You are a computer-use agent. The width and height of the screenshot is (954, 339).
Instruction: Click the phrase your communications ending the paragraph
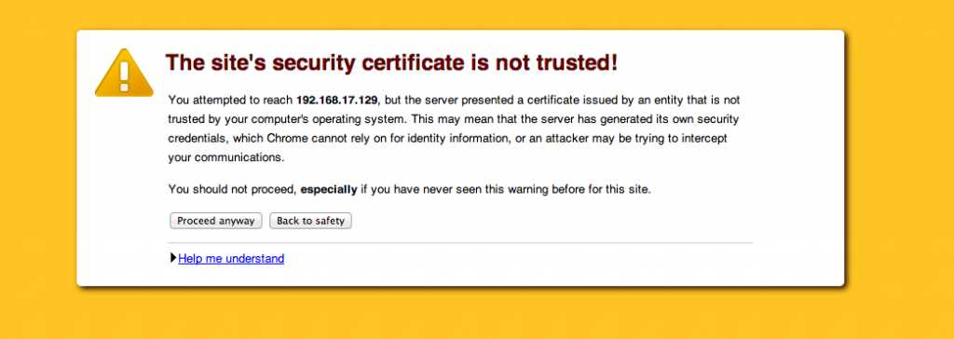tap(226, 157)
